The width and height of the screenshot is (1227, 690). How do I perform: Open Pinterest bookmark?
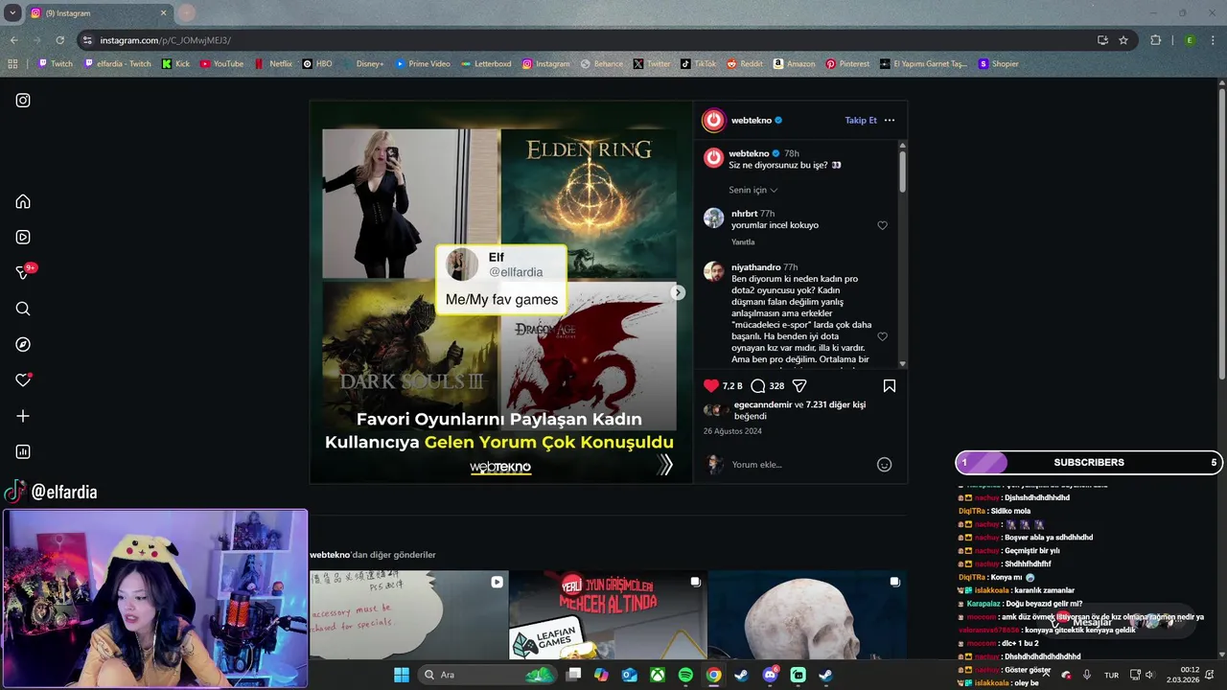(x=847, y=64)
